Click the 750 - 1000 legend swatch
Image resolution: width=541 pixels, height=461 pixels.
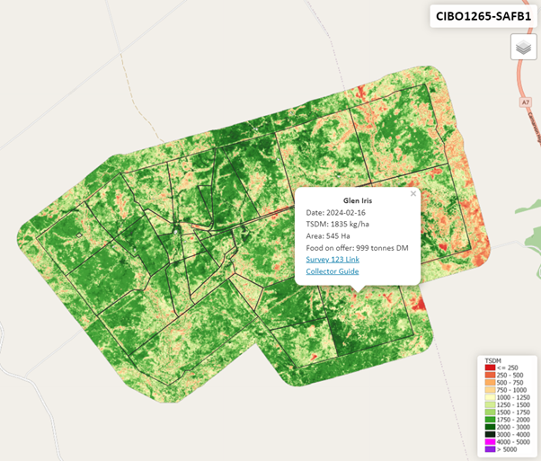490,390
